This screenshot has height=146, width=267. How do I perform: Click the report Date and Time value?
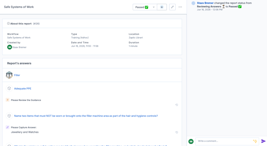(84, 46)
